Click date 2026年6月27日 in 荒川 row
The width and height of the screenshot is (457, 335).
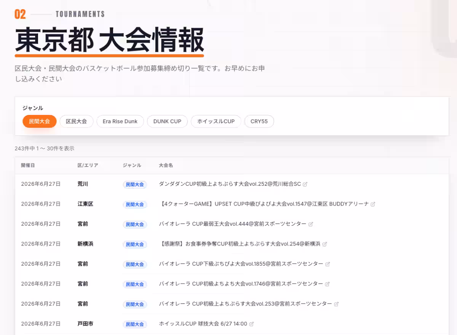point(41,184)
